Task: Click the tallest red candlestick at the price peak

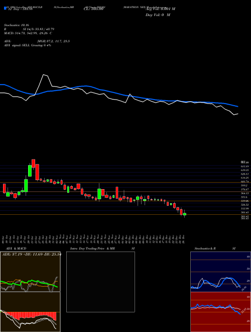Action: (37, 172)
